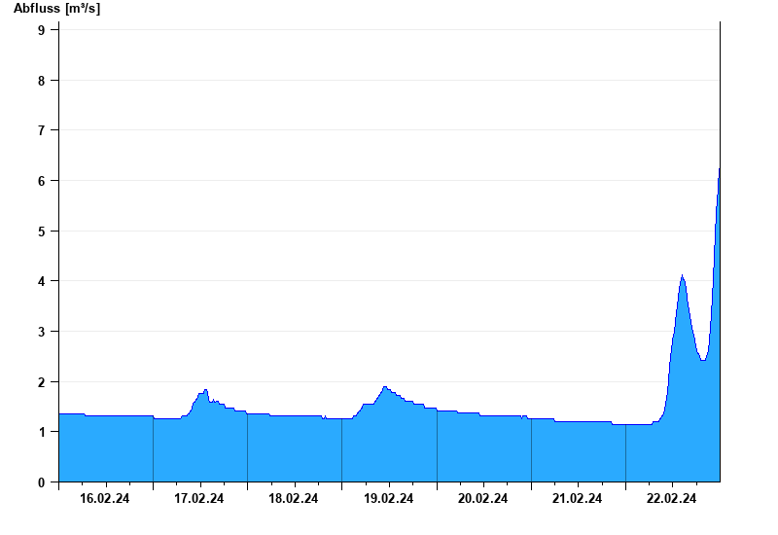778x535 pixels.
Task: Click the dip between 22.02.24 peaks
Action: click(x=702, y=360)
